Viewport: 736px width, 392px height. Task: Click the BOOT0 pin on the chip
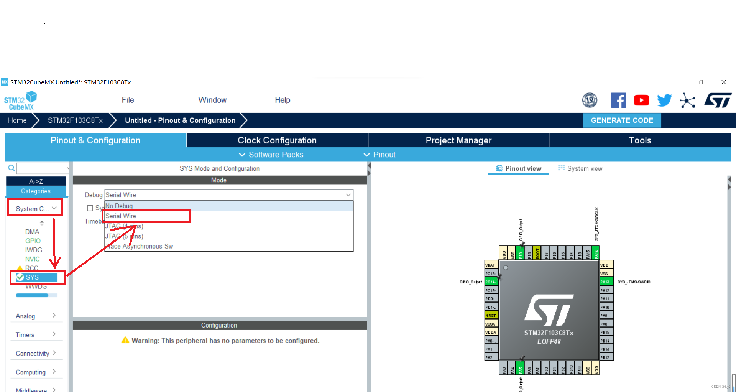click(x=537, y=253)
